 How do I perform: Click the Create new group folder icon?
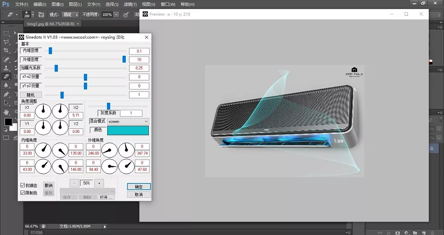(415, 233)
